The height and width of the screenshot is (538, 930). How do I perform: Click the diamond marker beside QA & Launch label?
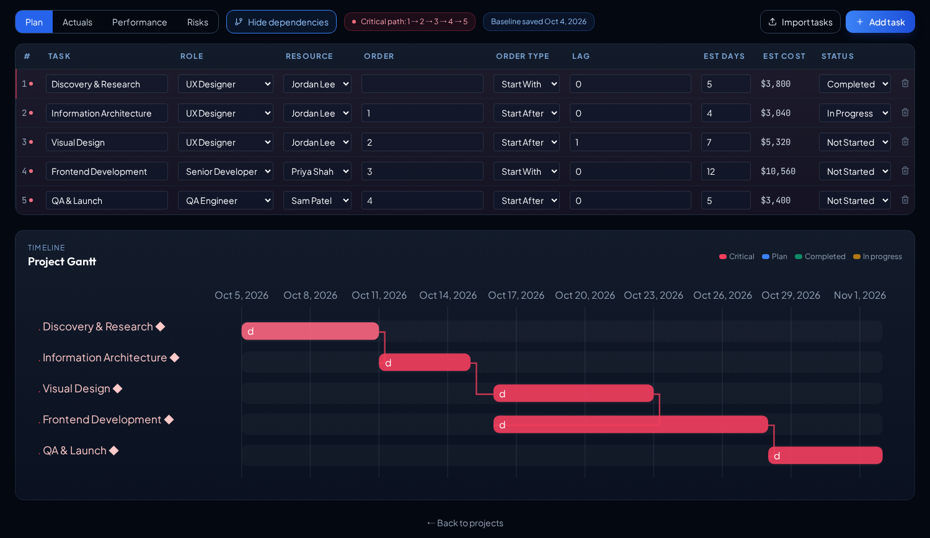pos(114,451)
